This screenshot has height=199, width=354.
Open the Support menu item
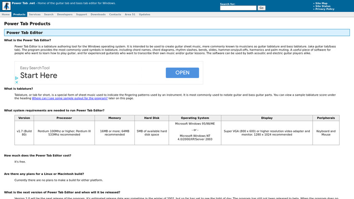pos(81,14)
